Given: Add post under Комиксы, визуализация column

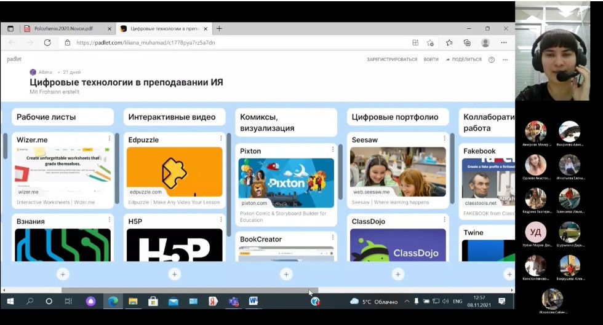Looking at the screenshot, I should click(286, 274).
